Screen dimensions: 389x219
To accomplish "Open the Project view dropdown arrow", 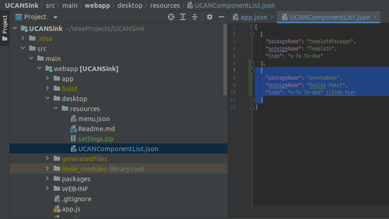I will click(56, 17).
